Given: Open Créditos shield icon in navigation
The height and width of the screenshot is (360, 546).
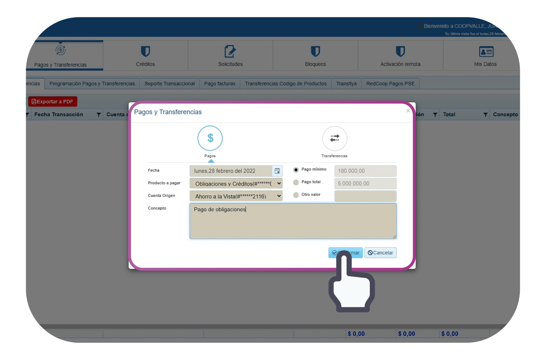Looking at the screenshot, I should pos(145,51).
